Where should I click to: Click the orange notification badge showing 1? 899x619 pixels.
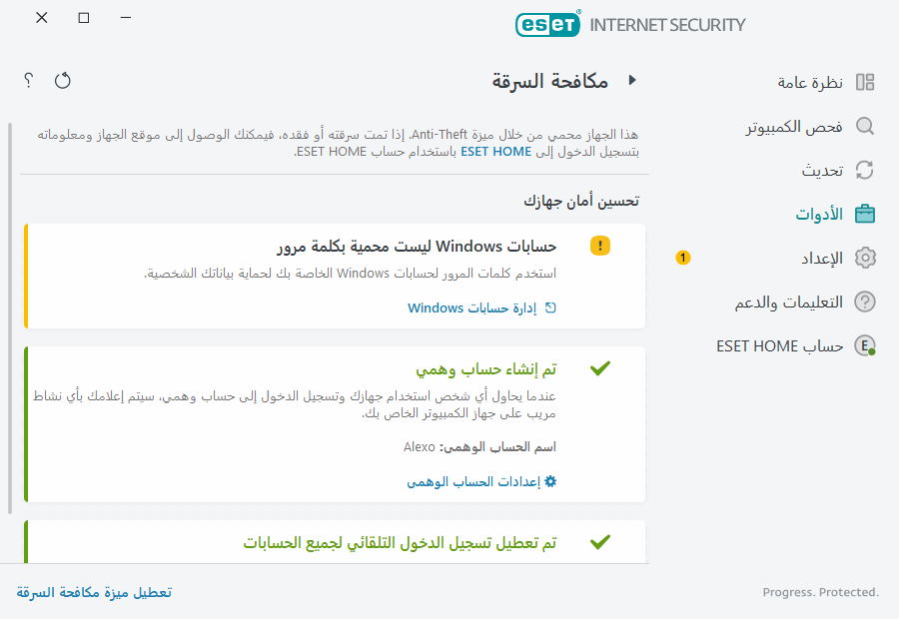click(x=682, y=258)
